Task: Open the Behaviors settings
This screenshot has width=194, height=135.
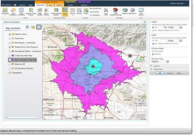Action: tap(132, 11)
